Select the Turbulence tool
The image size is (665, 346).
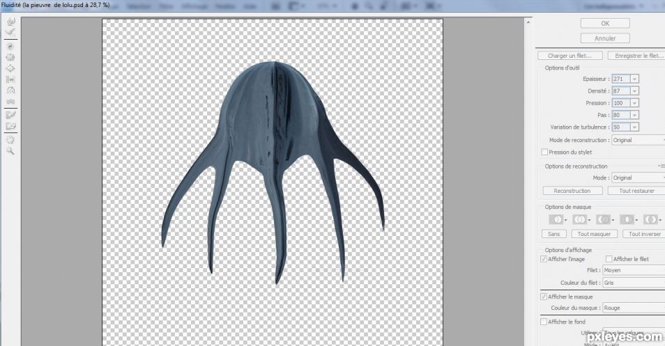(x=10, y=101)
